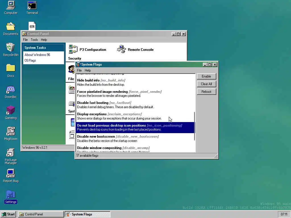Click the Windows 96 v3.2.1 status text
This screenshot has height=218, width=291.
pos(35,148)
